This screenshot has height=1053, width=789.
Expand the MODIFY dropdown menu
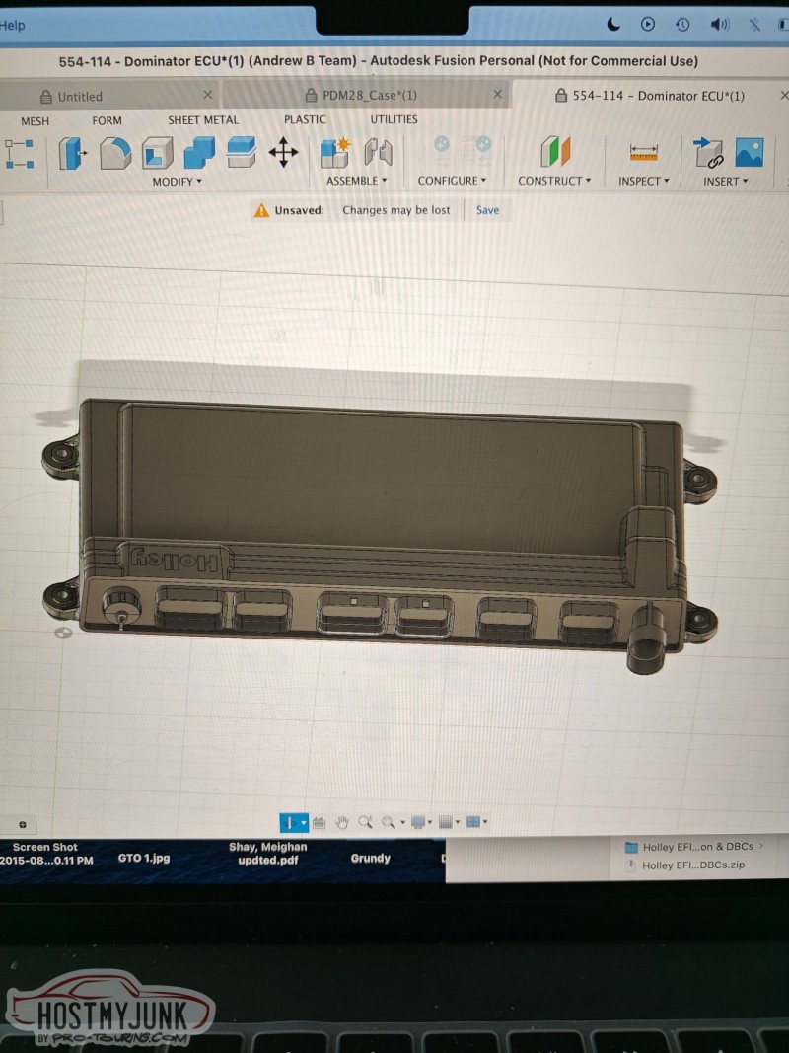pos(178,182)
